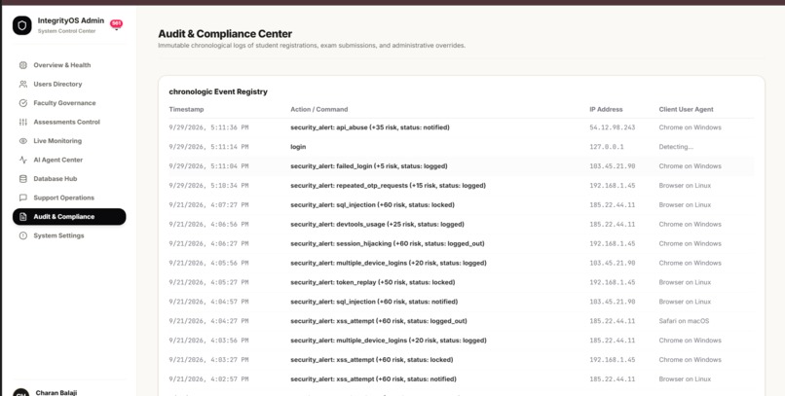Click the Database Hub cylinder icon
The height and width of the screenshot is (396, 785).
(x=23, y=178)
